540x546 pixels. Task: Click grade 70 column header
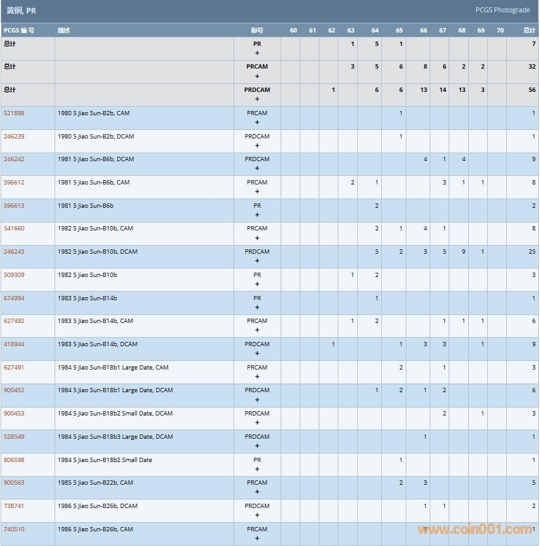(x=500, y=31)
